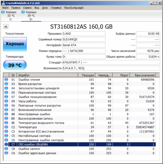The height and width of the screenshot is (164, 163).
Task: Open the Правка menu
Action: tap(16, 8)
